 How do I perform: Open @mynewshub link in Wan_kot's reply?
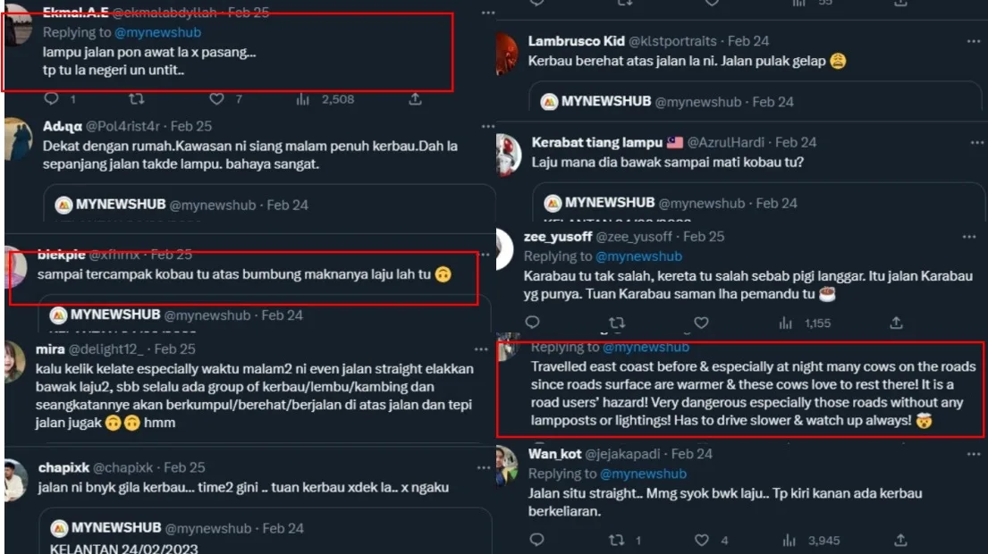coord(643,474)
